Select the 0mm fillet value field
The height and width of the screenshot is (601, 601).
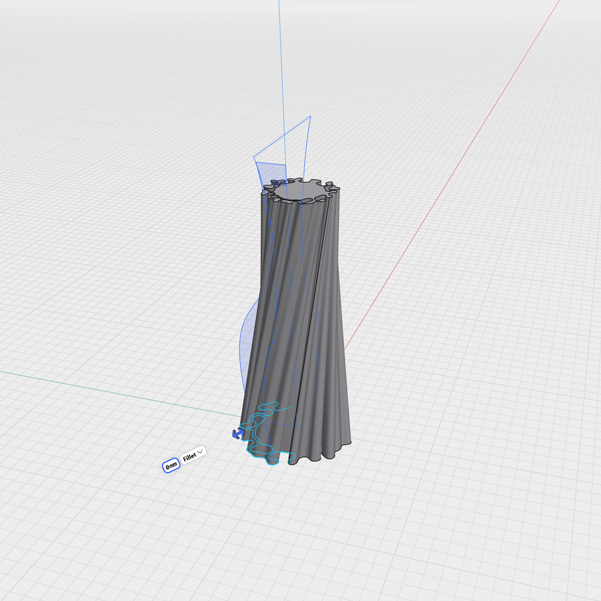point(171,466)
